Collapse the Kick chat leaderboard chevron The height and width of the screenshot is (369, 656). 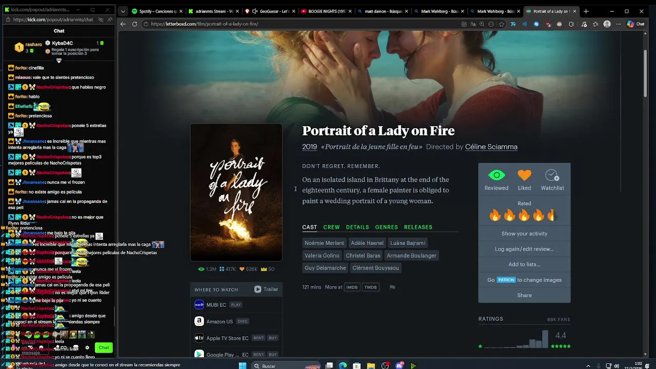[x=59, y=60]
